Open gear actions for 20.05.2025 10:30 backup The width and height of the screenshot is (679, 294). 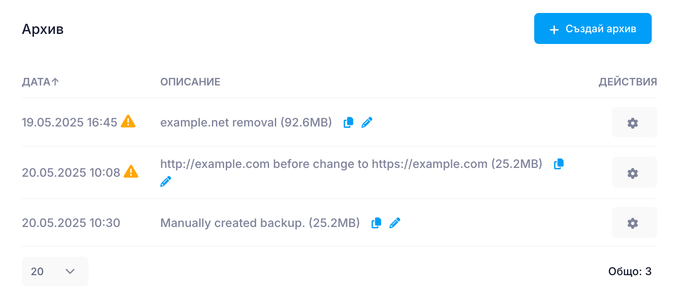[x=634, y=222]
